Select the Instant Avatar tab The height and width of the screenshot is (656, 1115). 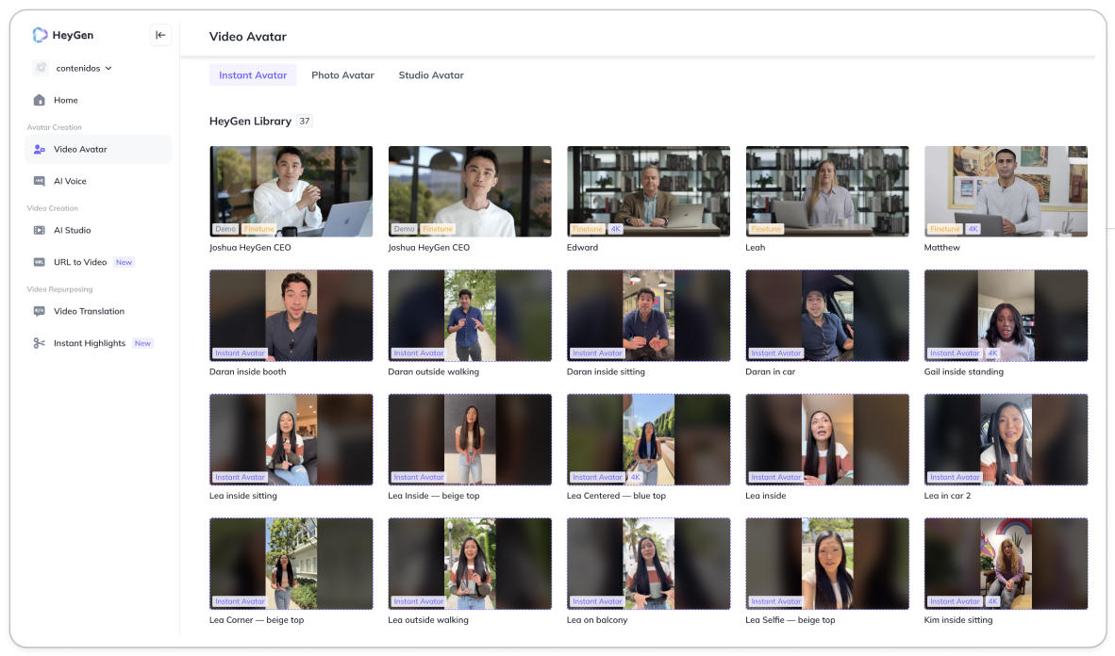(x=253, y=75)
